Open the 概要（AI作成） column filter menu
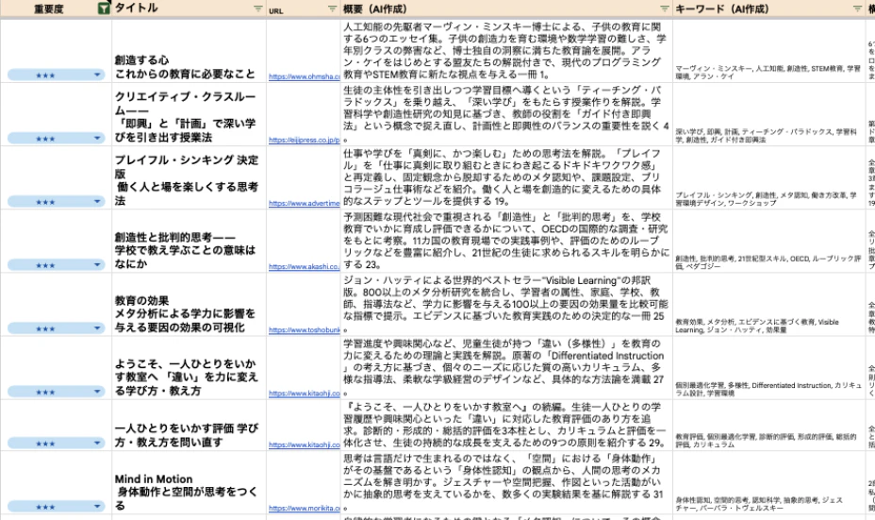 click(664, 8)
